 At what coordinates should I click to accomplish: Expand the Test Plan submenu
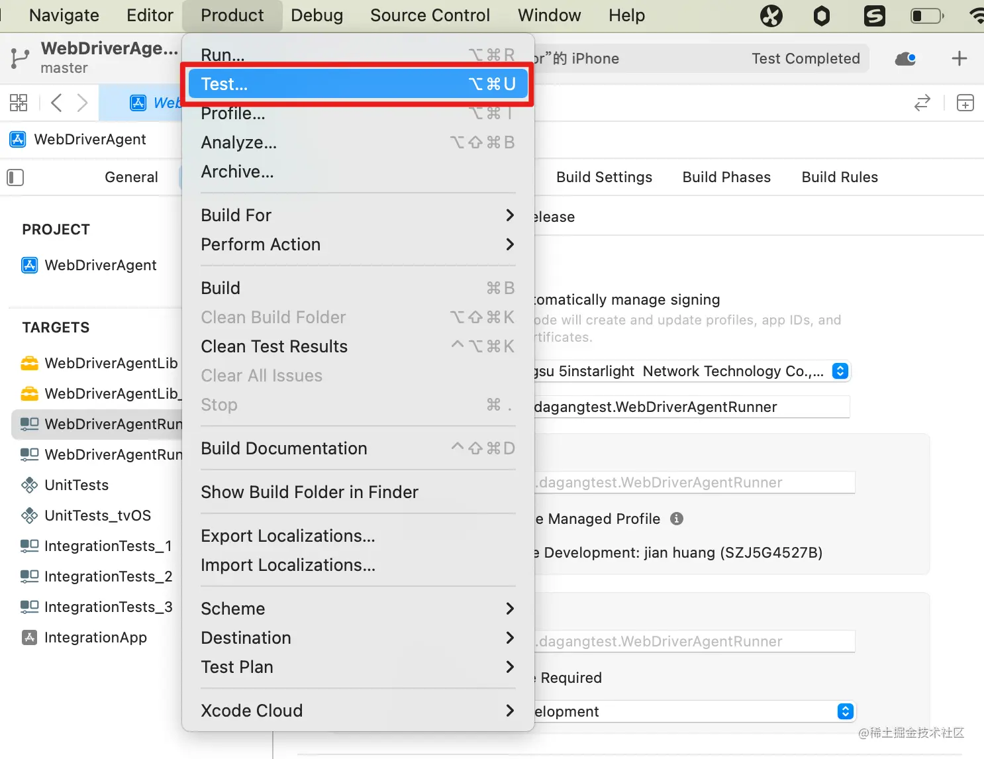(x=358, y=667)
